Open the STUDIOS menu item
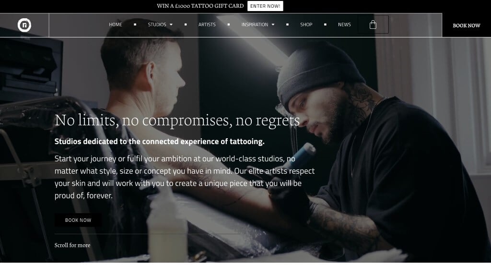Screen dimensions: 491x265 click(157, 24)
